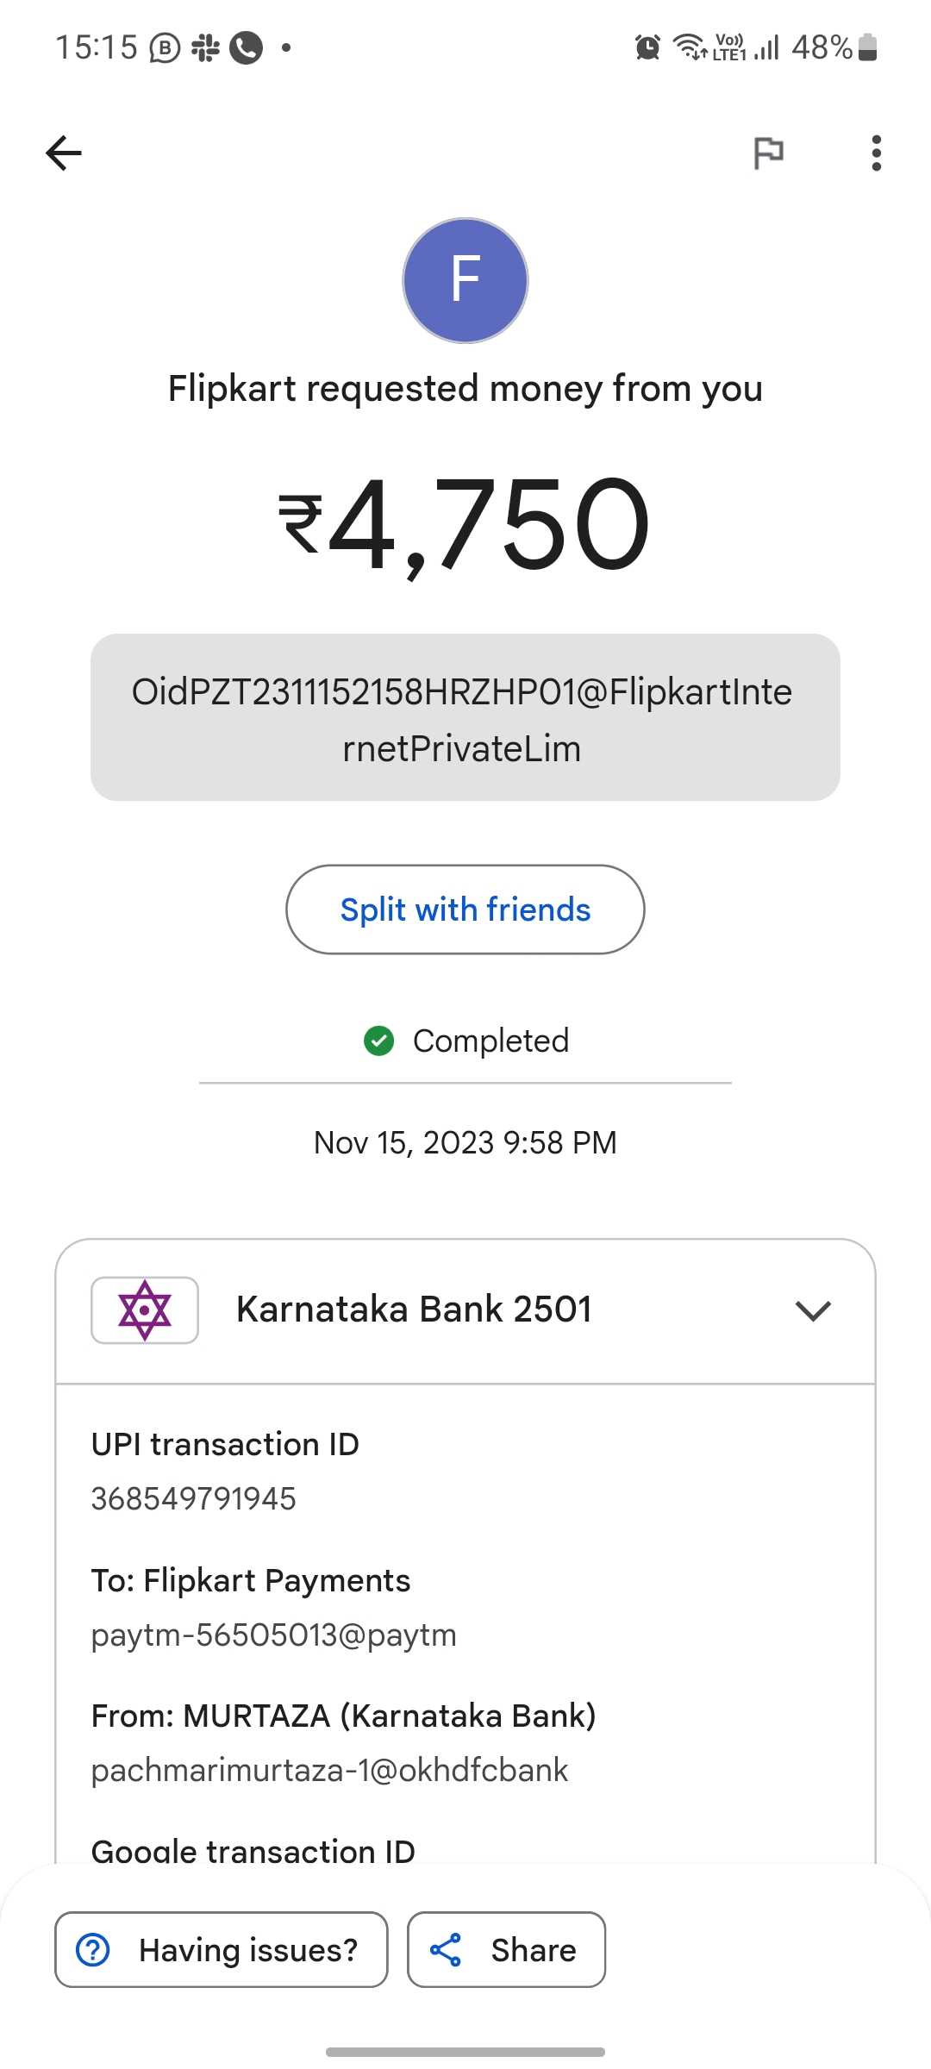931x2069 pixels.
Task: Tap the flag report icon
Action: [x=768, y=153]
